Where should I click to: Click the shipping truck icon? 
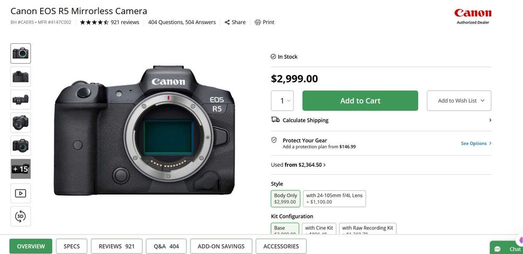coord(275,120)
